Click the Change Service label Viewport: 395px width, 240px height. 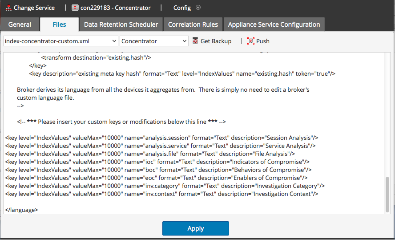34,8
